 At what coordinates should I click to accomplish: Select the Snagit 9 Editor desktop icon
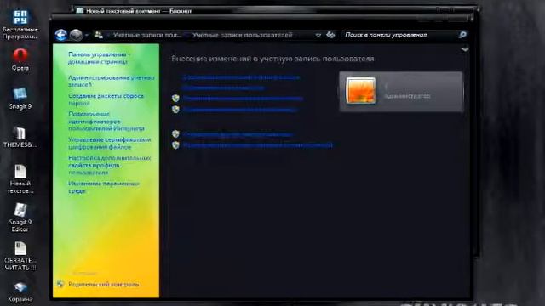(20, 218)
